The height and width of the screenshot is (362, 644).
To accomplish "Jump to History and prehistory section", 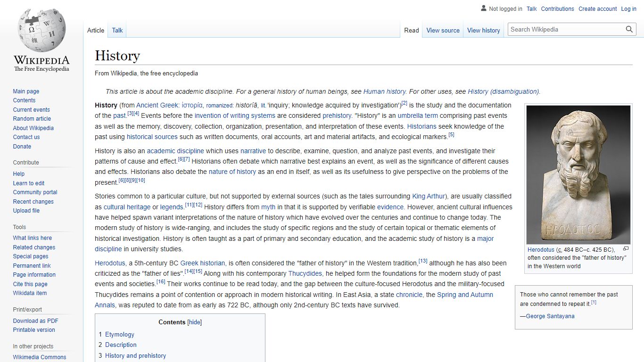I will pos(135,355).
